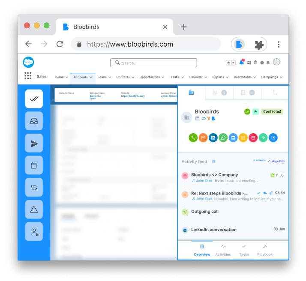
Task: Open the Salesforce favorites star dropdown
Action: click(231, 63)
